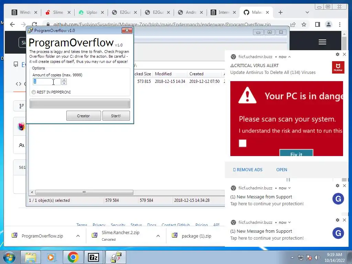
Task: Open Windows Explorer from the taskbar
Action: (x=31, y=257)
